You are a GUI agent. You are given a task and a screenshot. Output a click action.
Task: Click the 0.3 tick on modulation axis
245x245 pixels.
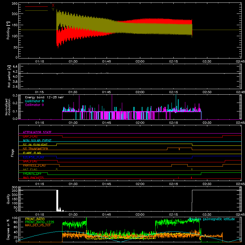point(15,95)
